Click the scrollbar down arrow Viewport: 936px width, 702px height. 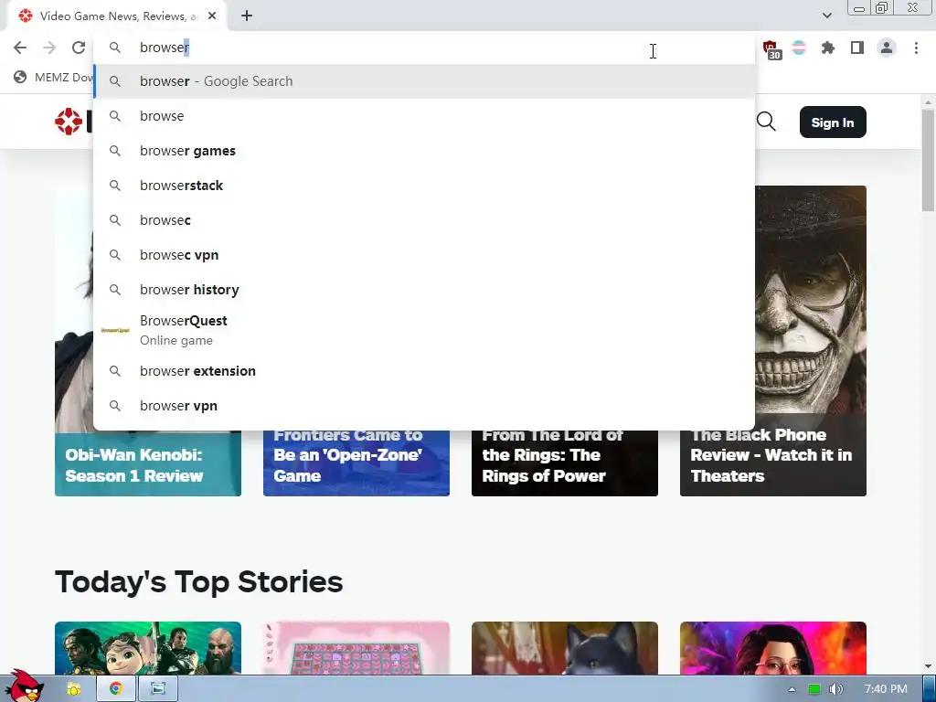(929, 666)
